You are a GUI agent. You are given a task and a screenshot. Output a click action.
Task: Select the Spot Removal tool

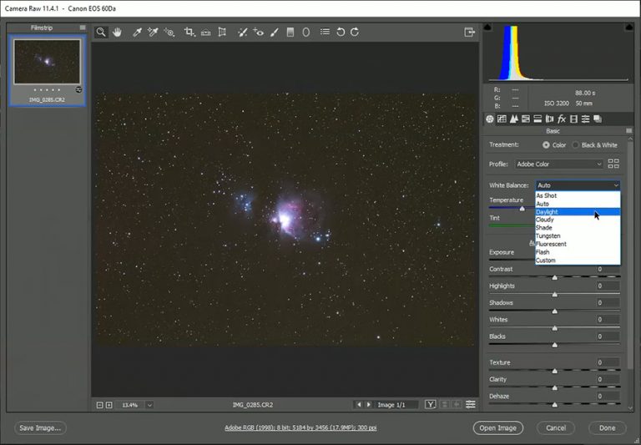[242, 32]
